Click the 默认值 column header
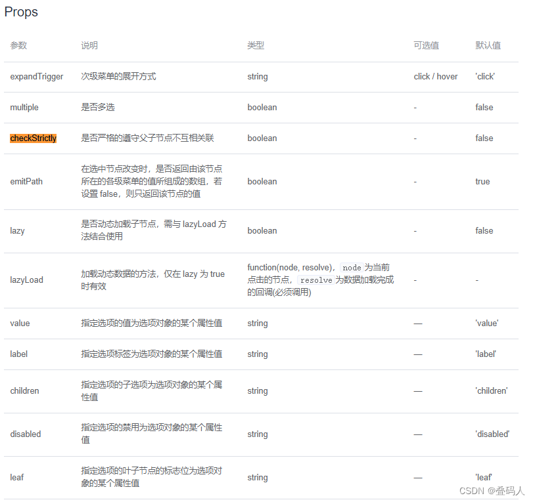This screenshot has height=502, width=535. [x=486, y=46]
